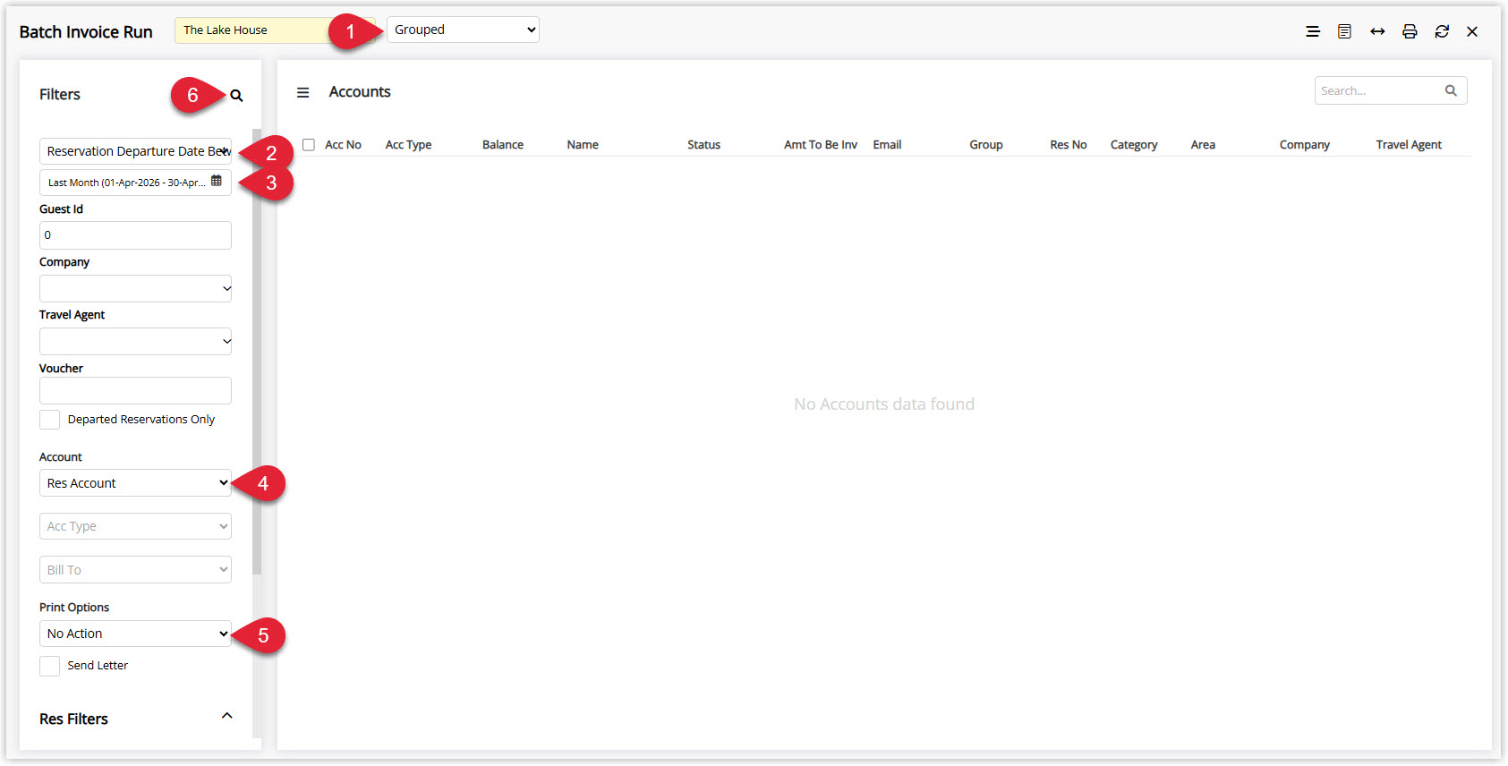
Task: Toggle the select-all accounts checkbox
Action: point(309,144)
